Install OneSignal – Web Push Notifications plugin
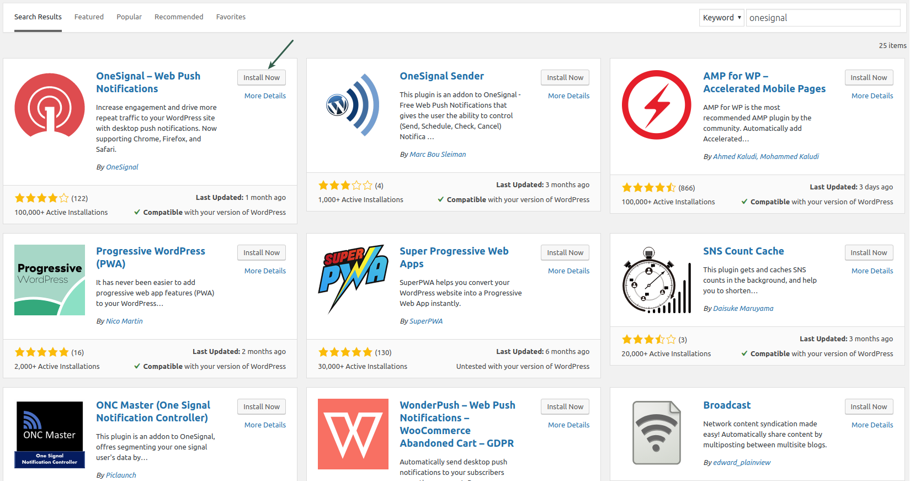This screenshot has height=481, width=910. (262, 77)
